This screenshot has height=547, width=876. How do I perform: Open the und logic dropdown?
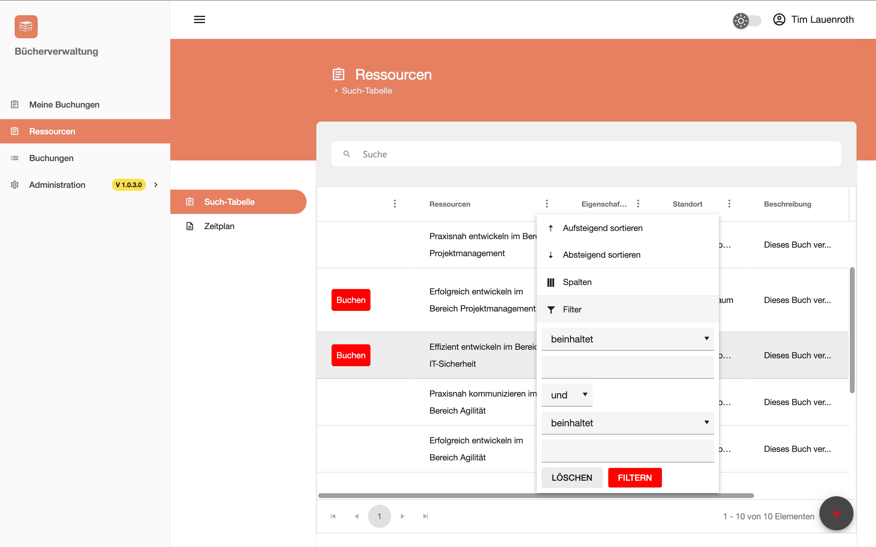click(x=567, y=395)
